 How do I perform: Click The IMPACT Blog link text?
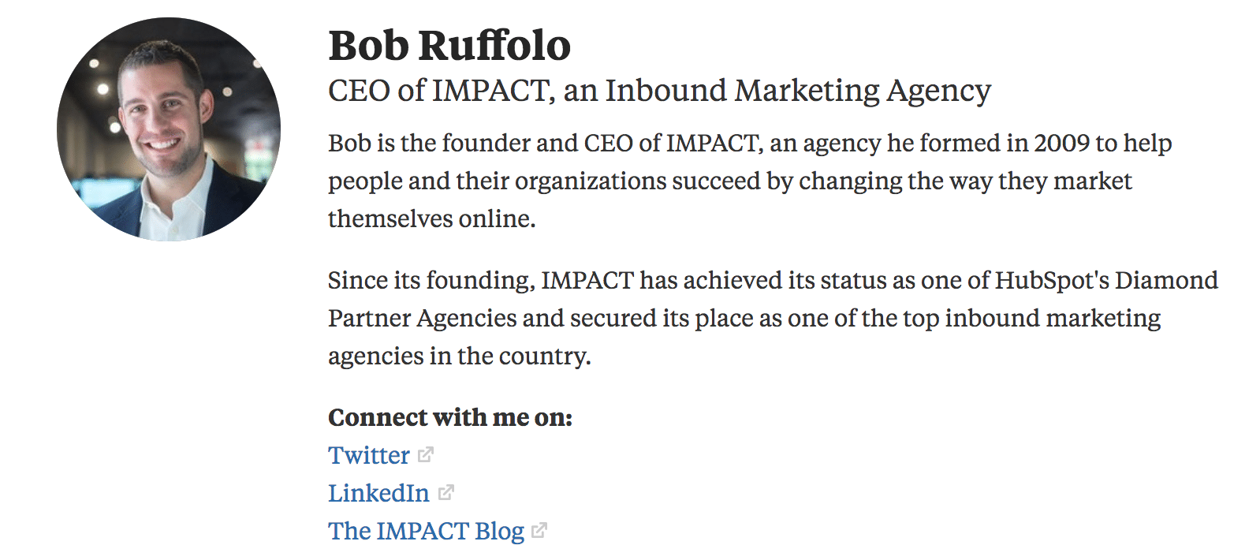(x=426, y=531)
